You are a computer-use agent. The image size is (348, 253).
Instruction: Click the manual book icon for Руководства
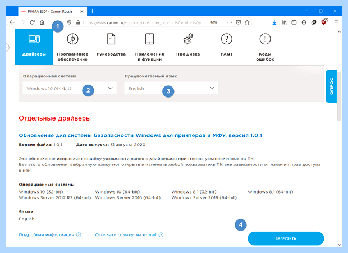(111, 39)
